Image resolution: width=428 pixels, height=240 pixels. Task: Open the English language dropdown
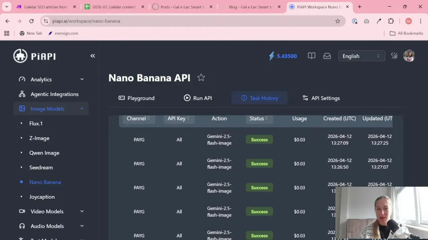click(361, 56)
